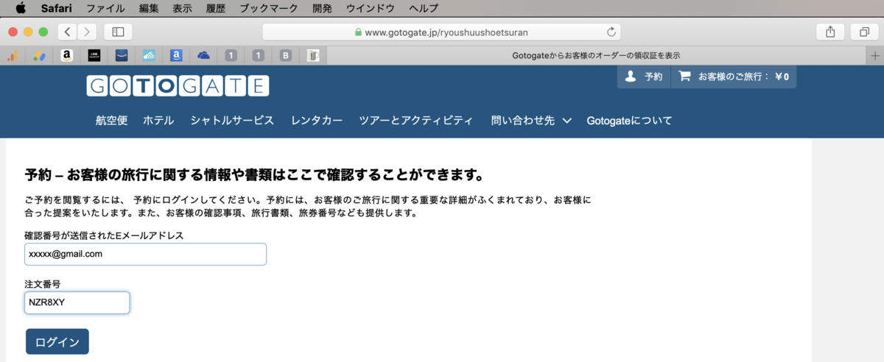884x362 pixels.
Task: Open the Google Ads pinned tab
Action: [39, 55]
